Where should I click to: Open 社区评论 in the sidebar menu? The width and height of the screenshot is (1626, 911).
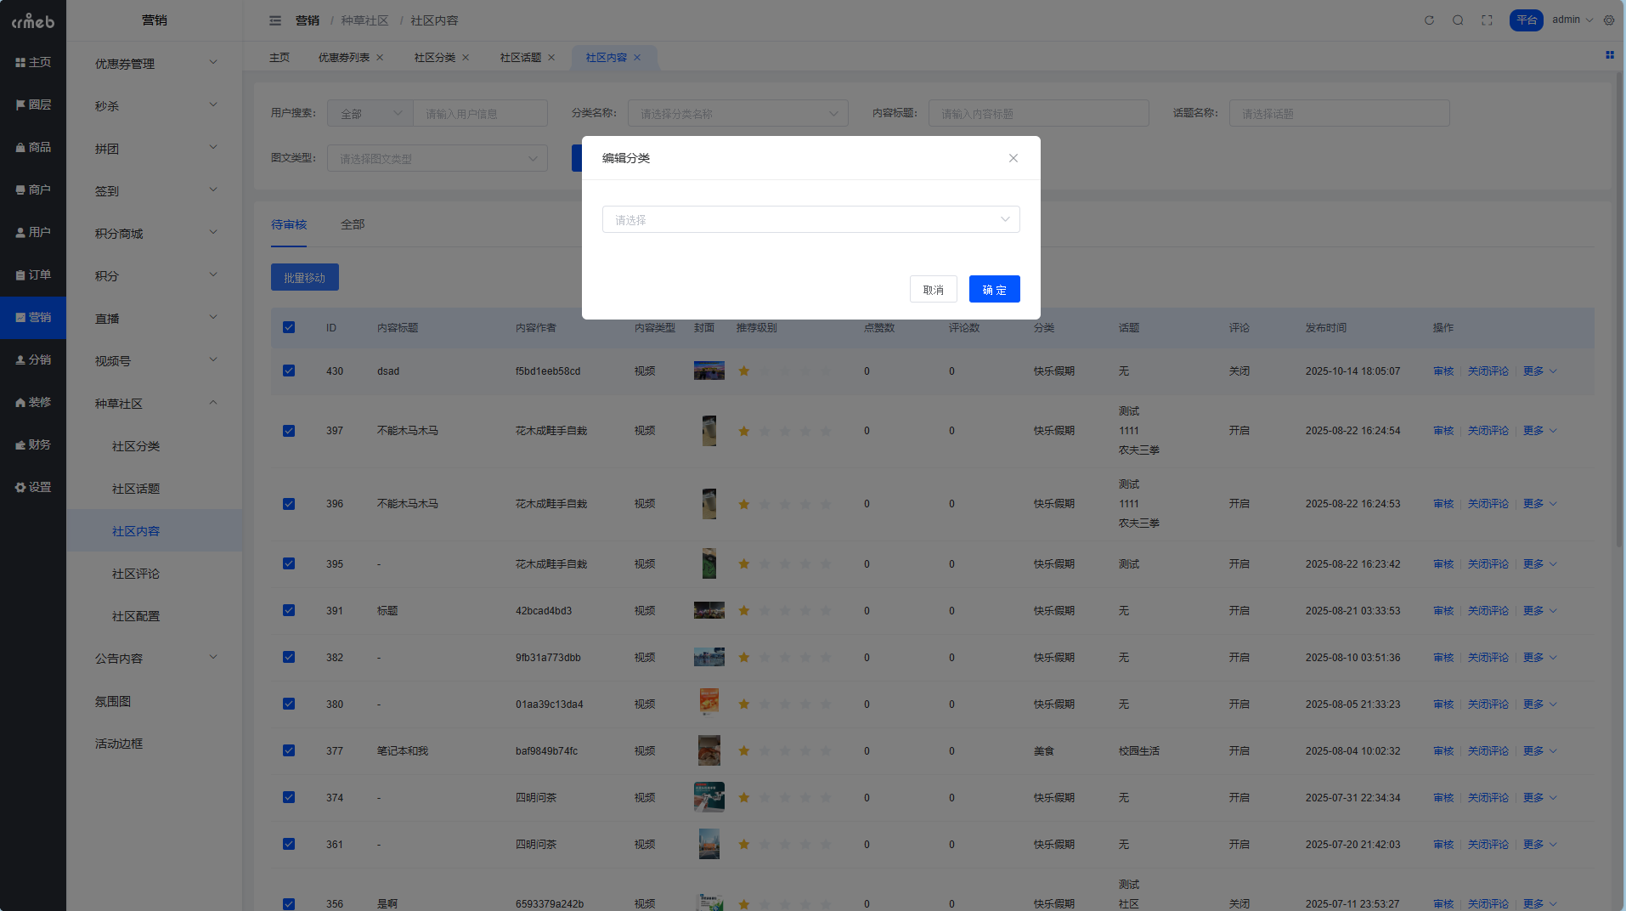136,574
